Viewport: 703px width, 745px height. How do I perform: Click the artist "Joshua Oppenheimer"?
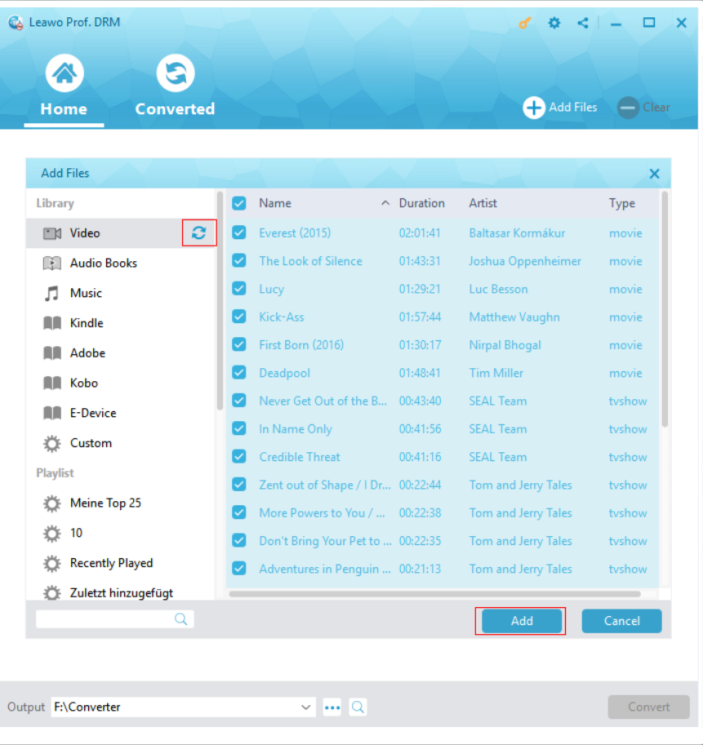tap(525, 261)
